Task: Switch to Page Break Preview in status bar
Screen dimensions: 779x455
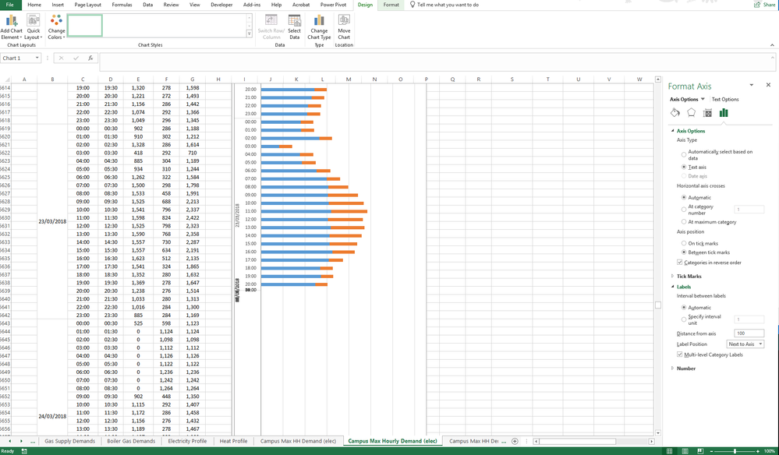Action: point(700,451)
